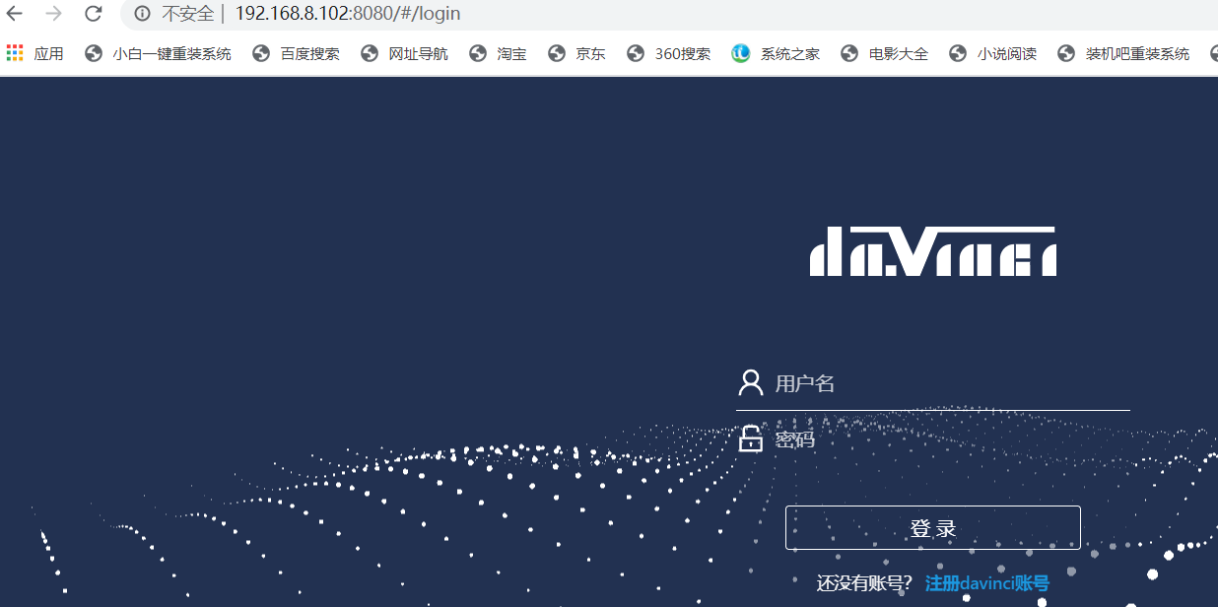Open the 小说阅读 bookmark
Image resolution: width=1218 pixels, height=607 pixels.
[993, 53]
